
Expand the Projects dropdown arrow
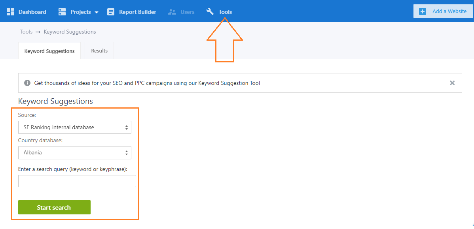pos(97,12)
